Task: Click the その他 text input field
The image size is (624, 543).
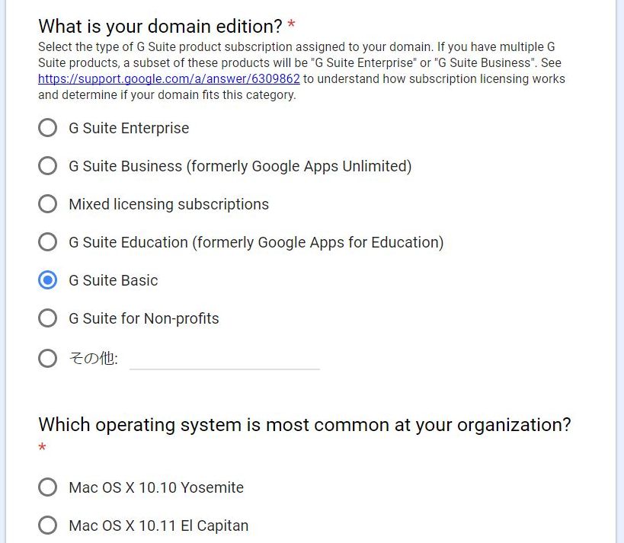Action: 225,360
